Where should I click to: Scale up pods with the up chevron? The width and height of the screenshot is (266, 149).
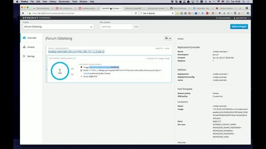pyautogui.click(x=72, y=69)
